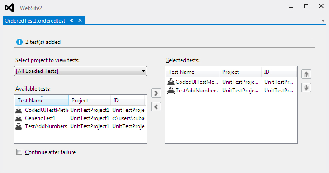Click flask icon beside CodedUITestMeth in Available tests

[19, 110]
